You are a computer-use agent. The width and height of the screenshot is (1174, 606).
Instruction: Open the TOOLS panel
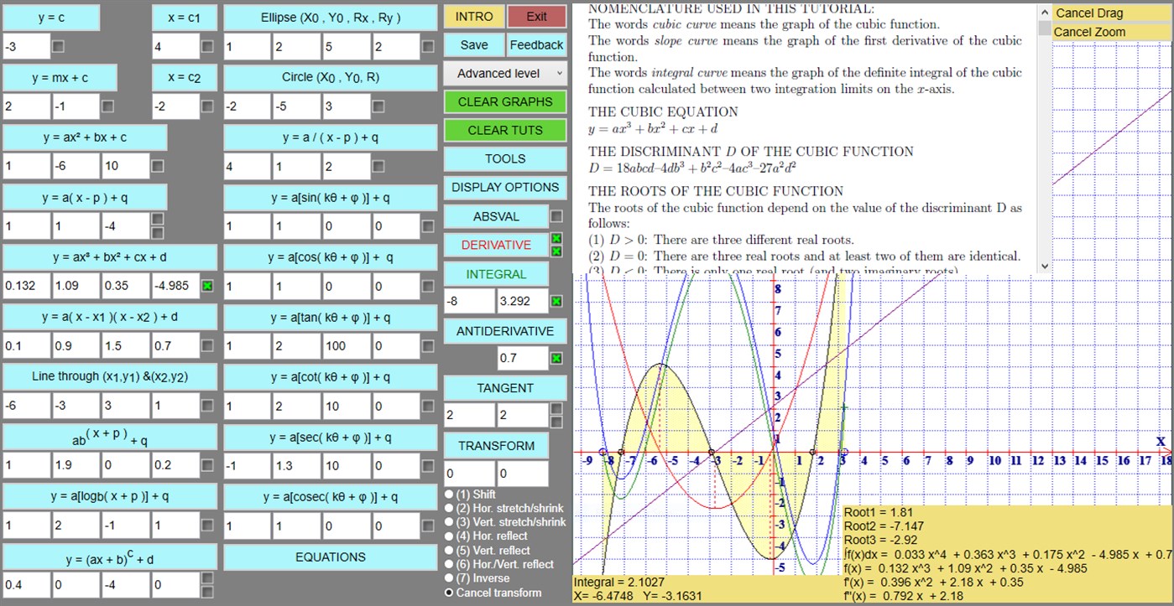pyautogui.click(x=504, y=158)
